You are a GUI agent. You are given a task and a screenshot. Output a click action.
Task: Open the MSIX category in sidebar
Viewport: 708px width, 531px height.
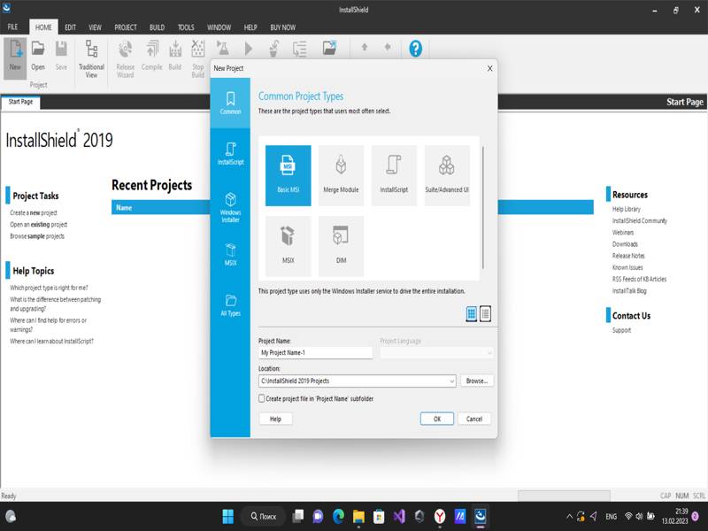coord(230,253)
